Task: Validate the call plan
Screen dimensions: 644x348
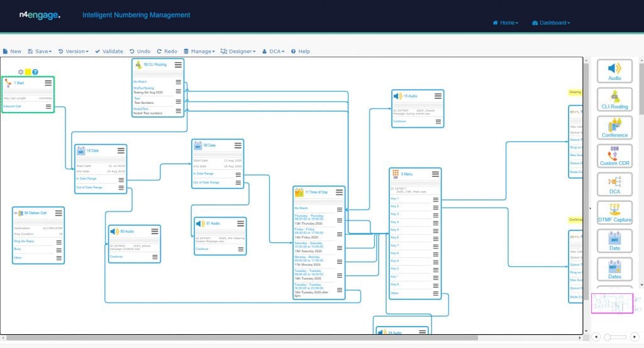Action: (x=109, y=52)
